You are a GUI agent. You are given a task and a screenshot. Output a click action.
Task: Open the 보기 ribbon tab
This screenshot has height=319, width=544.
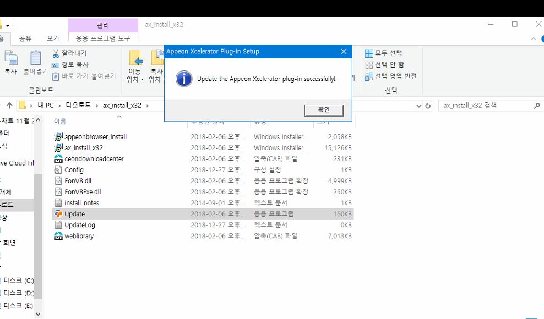click(53, 38)
